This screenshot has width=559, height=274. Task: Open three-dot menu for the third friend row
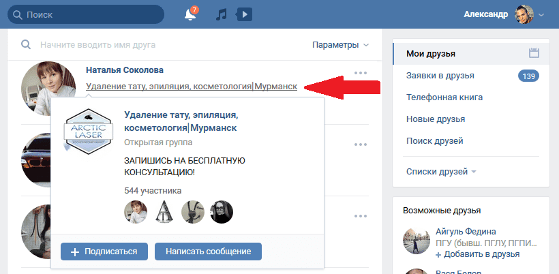point(361,216)
